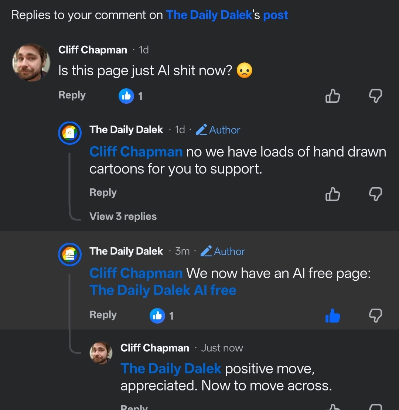View like reactions on 'AI free page' reply
Viewport: 399px width, 410px height.
click(162, 316)
